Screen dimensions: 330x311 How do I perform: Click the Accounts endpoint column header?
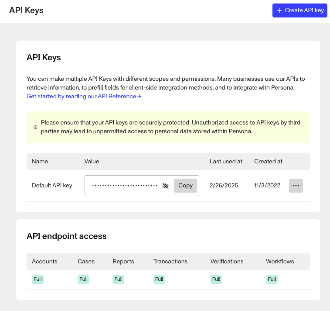[x=44, y=262]
